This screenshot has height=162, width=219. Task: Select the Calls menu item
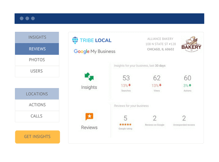pyautogui.click(x=37, y=116)
